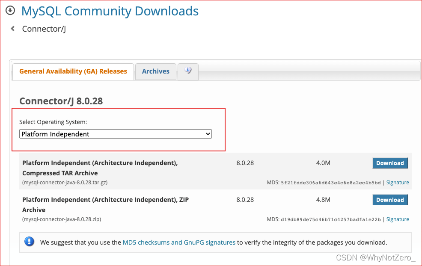Select the Connector/J breadcrumb label
This screenshot has width=422, height=266.
[x=44, y=29]
